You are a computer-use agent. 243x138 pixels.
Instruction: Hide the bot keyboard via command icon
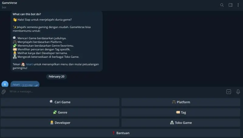tap(229, 91)
